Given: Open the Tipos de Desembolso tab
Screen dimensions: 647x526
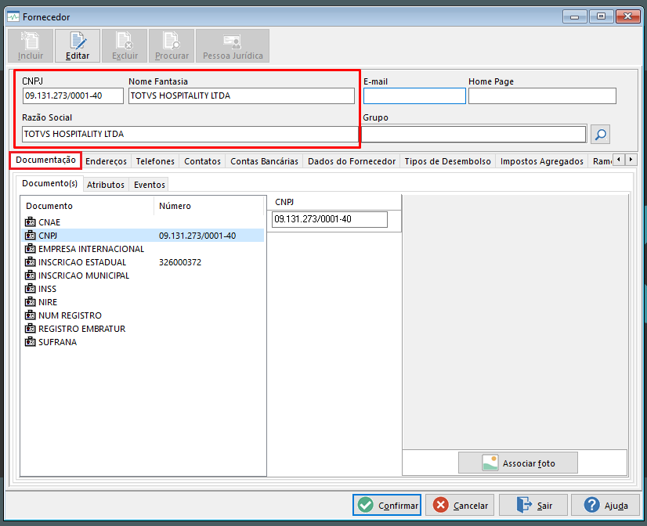Looking at the screenshot, I should [x=448, y=161].
